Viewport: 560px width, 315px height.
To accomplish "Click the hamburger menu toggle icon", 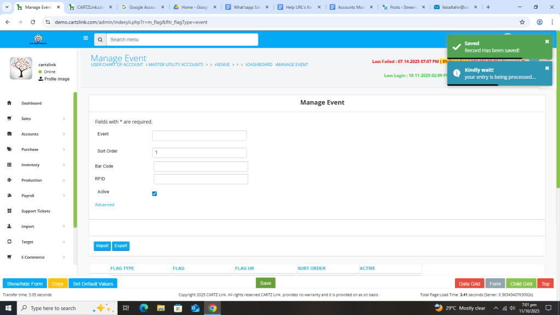I will (x=85, y=38).
